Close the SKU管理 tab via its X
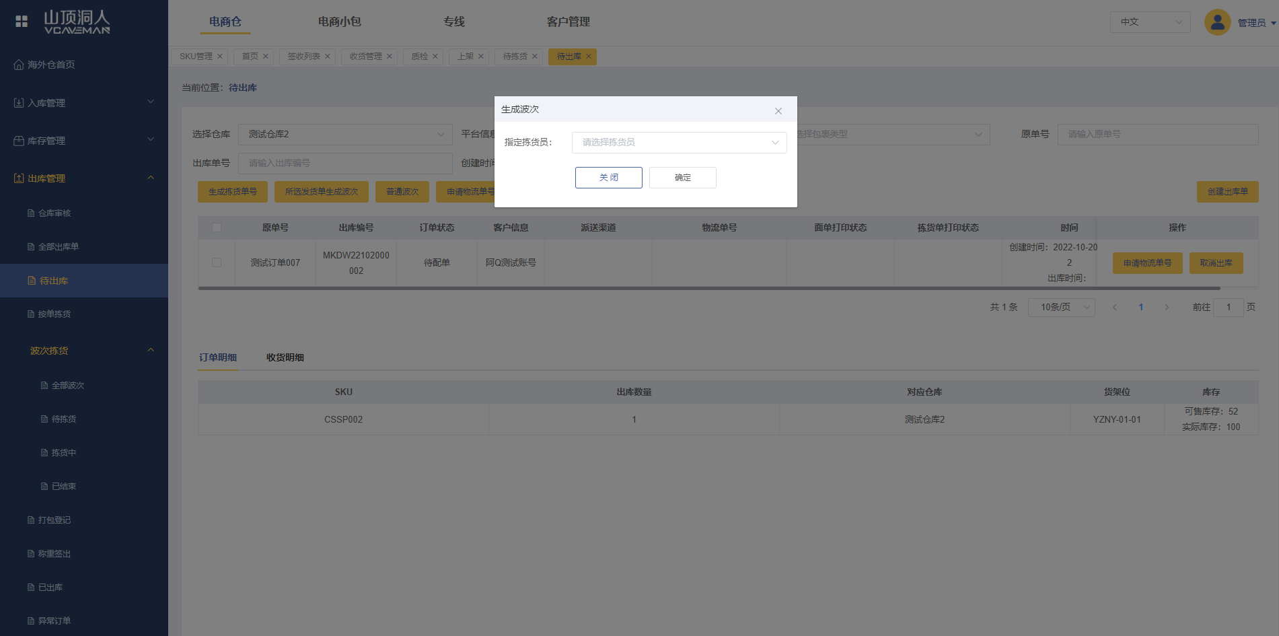The width and height of the screenshot is (1279, 636). tap(219, 57)
